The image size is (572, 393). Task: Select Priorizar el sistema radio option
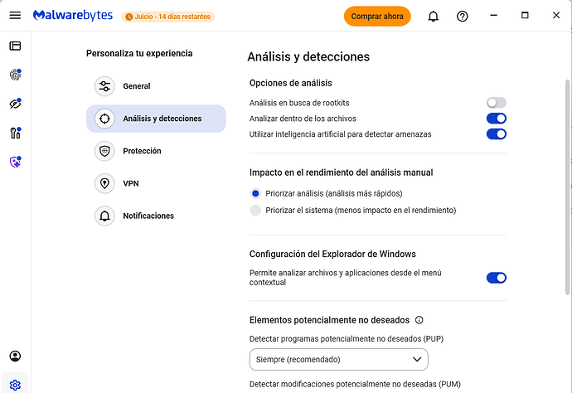point(255,211)
